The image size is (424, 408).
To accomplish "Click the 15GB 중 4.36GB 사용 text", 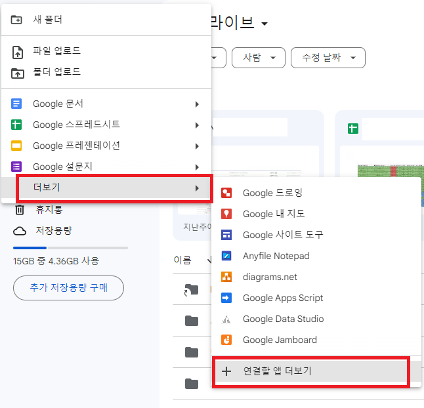I will (56, 261).
